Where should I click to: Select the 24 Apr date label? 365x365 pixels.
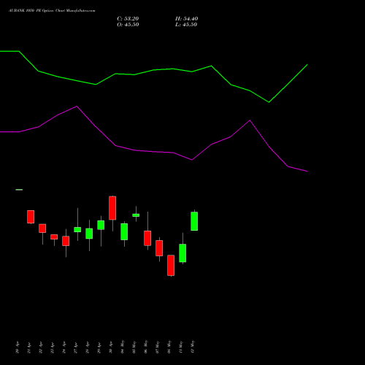[x=64, y=347]
